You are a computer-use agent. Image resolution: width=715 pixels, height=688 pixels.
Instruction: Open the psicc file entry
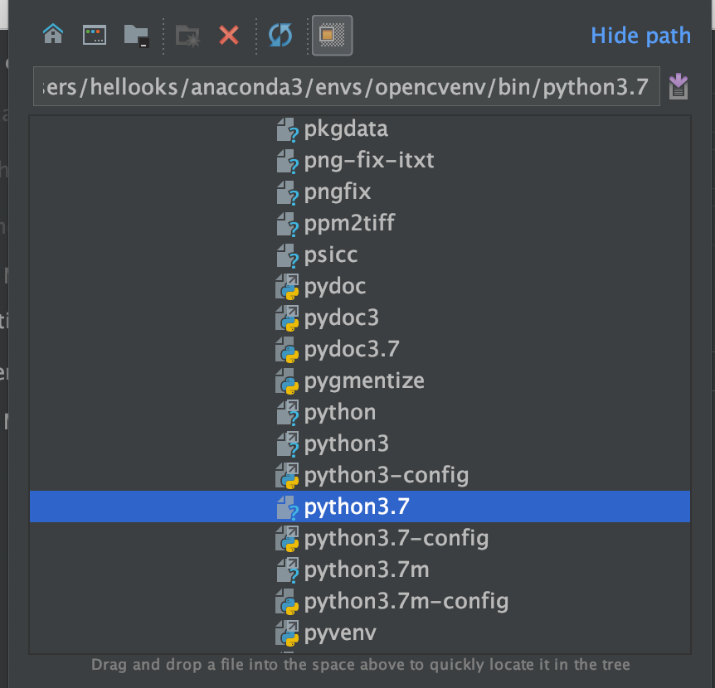[x=333, y=254]
